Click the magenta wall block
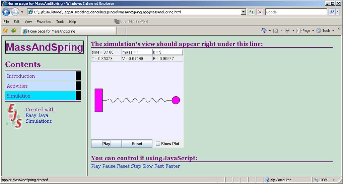 click(x=99, y=100)
